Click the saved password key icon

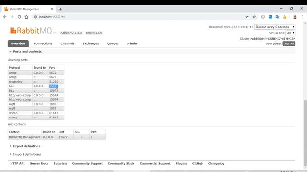247,17
